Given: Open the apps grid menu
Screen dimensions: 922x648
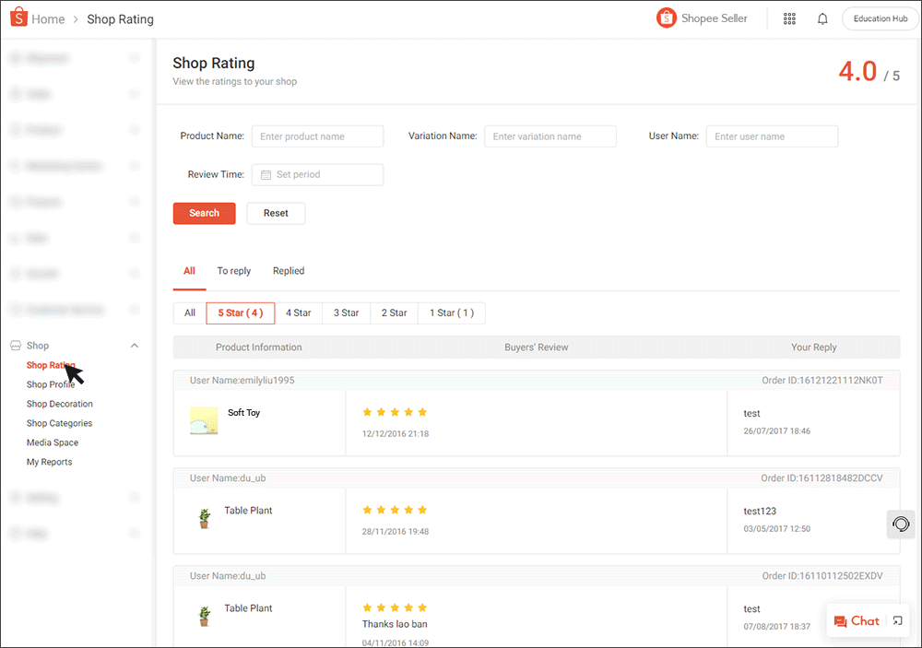Looking at the screenshot, I should [x=789, y=18].
